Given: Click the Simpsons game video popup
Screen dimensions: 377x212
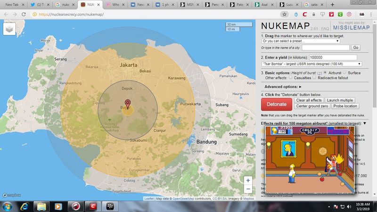Looking at the screenshot, I should click(310, 160).
